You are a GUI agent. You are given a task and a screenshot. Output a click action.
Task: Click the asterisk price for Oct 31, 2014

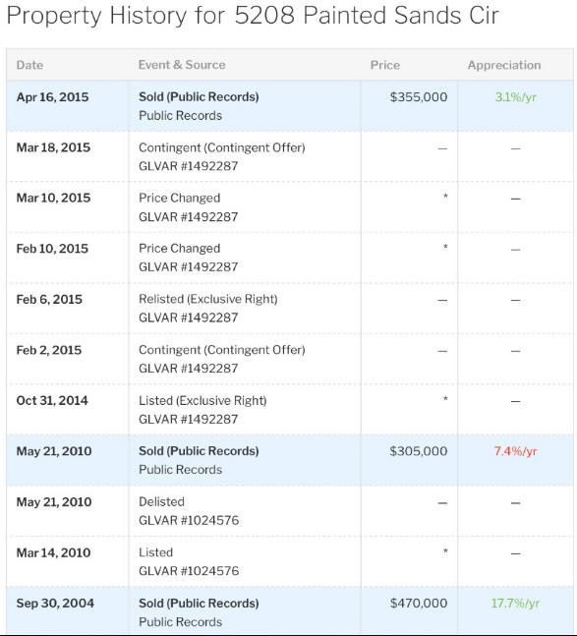(x=445, y=399)
